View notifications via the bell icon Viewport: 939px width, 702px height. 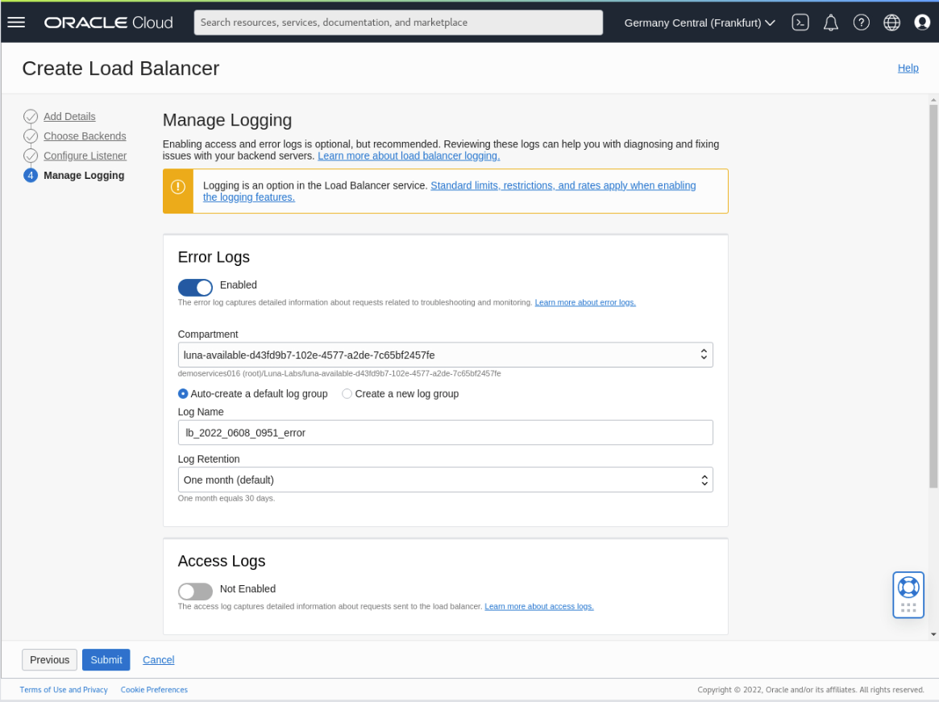[x=831, y=22]
